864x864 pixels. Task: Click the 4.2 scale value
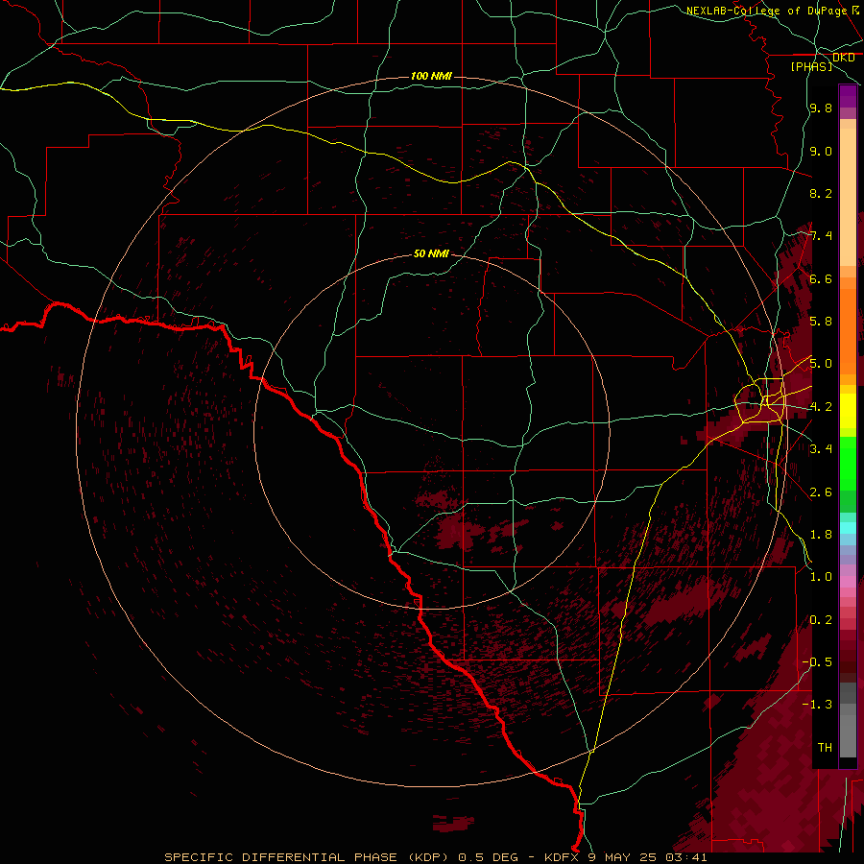click(x=821, y=407)
